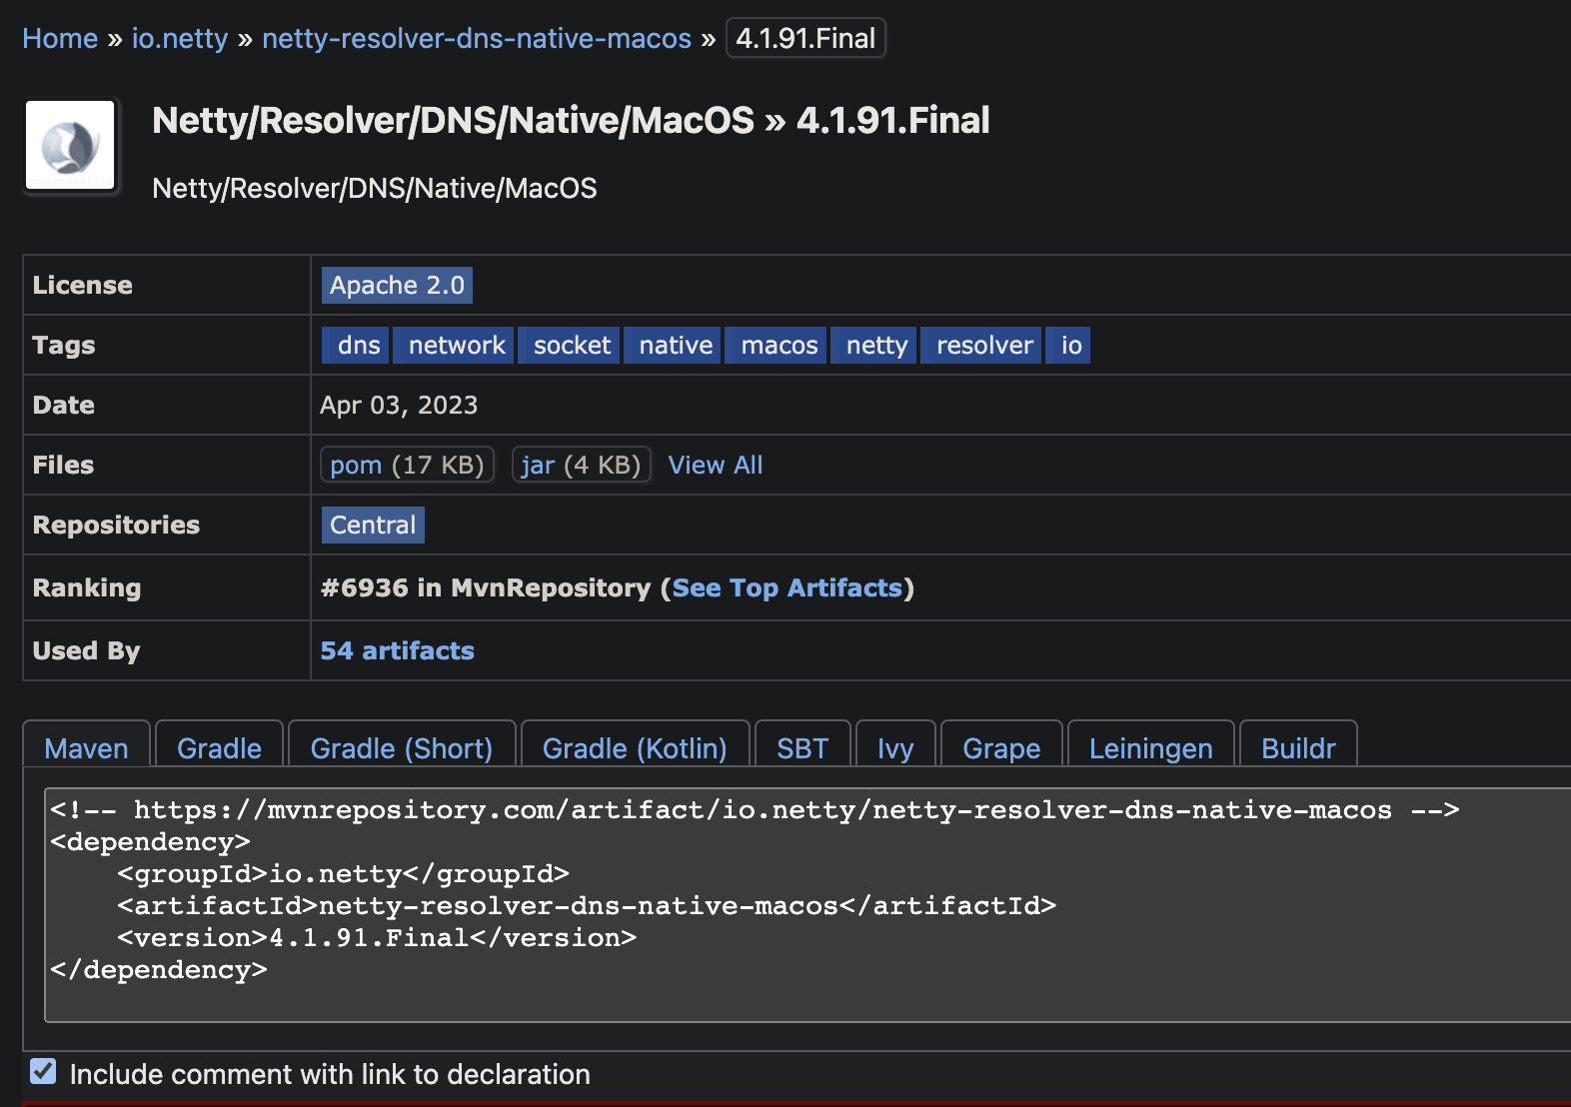Image resolution: width=1571 pixels, height=1107 pixels.
Task: Open the See Top Artifacts link
Action: pos(787,587)
